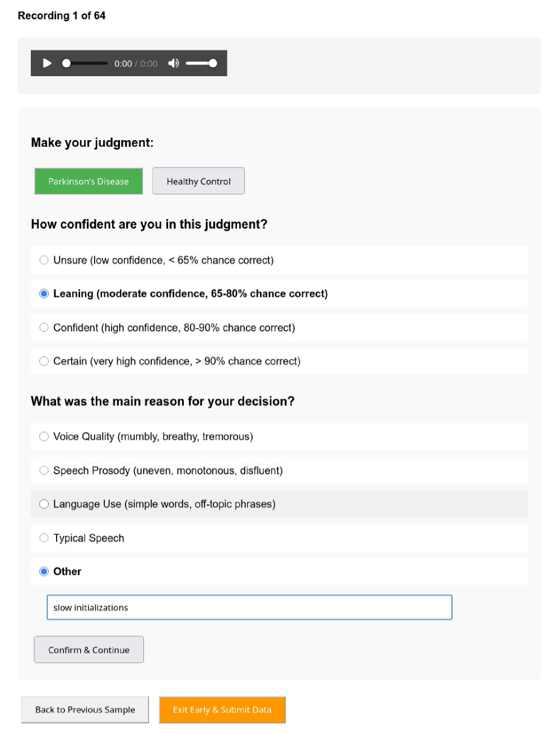
Task: Pick Certain very high confidence
Action: [x=44, y=361]
